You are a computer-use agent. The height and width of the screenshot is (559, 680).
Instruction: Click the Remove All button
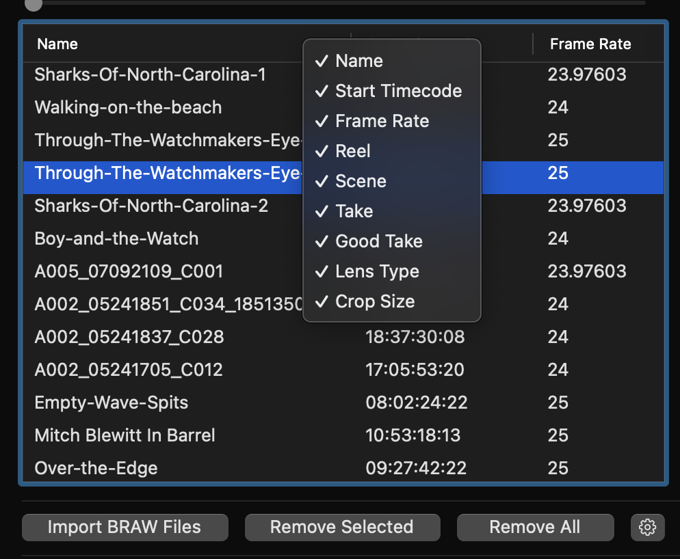(x=534, y=528)
